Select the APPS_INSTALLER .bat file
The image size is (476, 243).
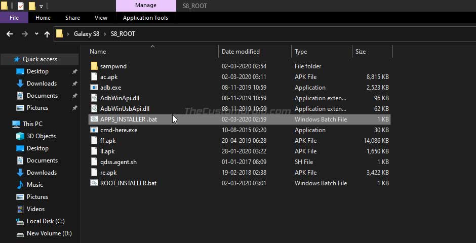pyautogui.click(x=239, y=119)
